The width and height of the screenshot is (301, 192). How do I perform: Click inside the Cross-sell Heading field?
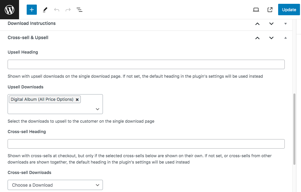[146, 144]
